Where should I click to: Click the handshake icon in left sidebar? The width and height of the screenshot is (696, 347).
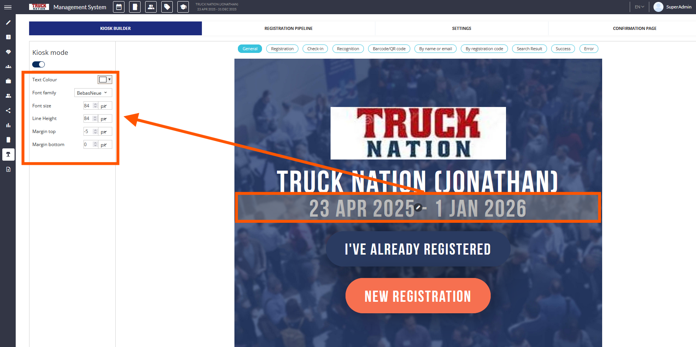(8, 52)
